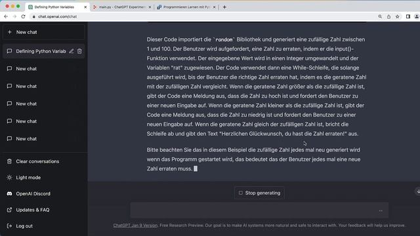This screenshot has width=420, height=236.
Task: Click the chat bubble icon of Defining Python Variab
Action: click(x=9, y=51)
